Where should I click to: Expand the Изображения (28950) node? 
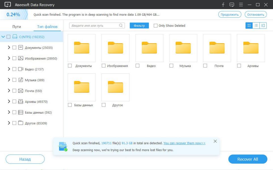[x=9, y=58]
